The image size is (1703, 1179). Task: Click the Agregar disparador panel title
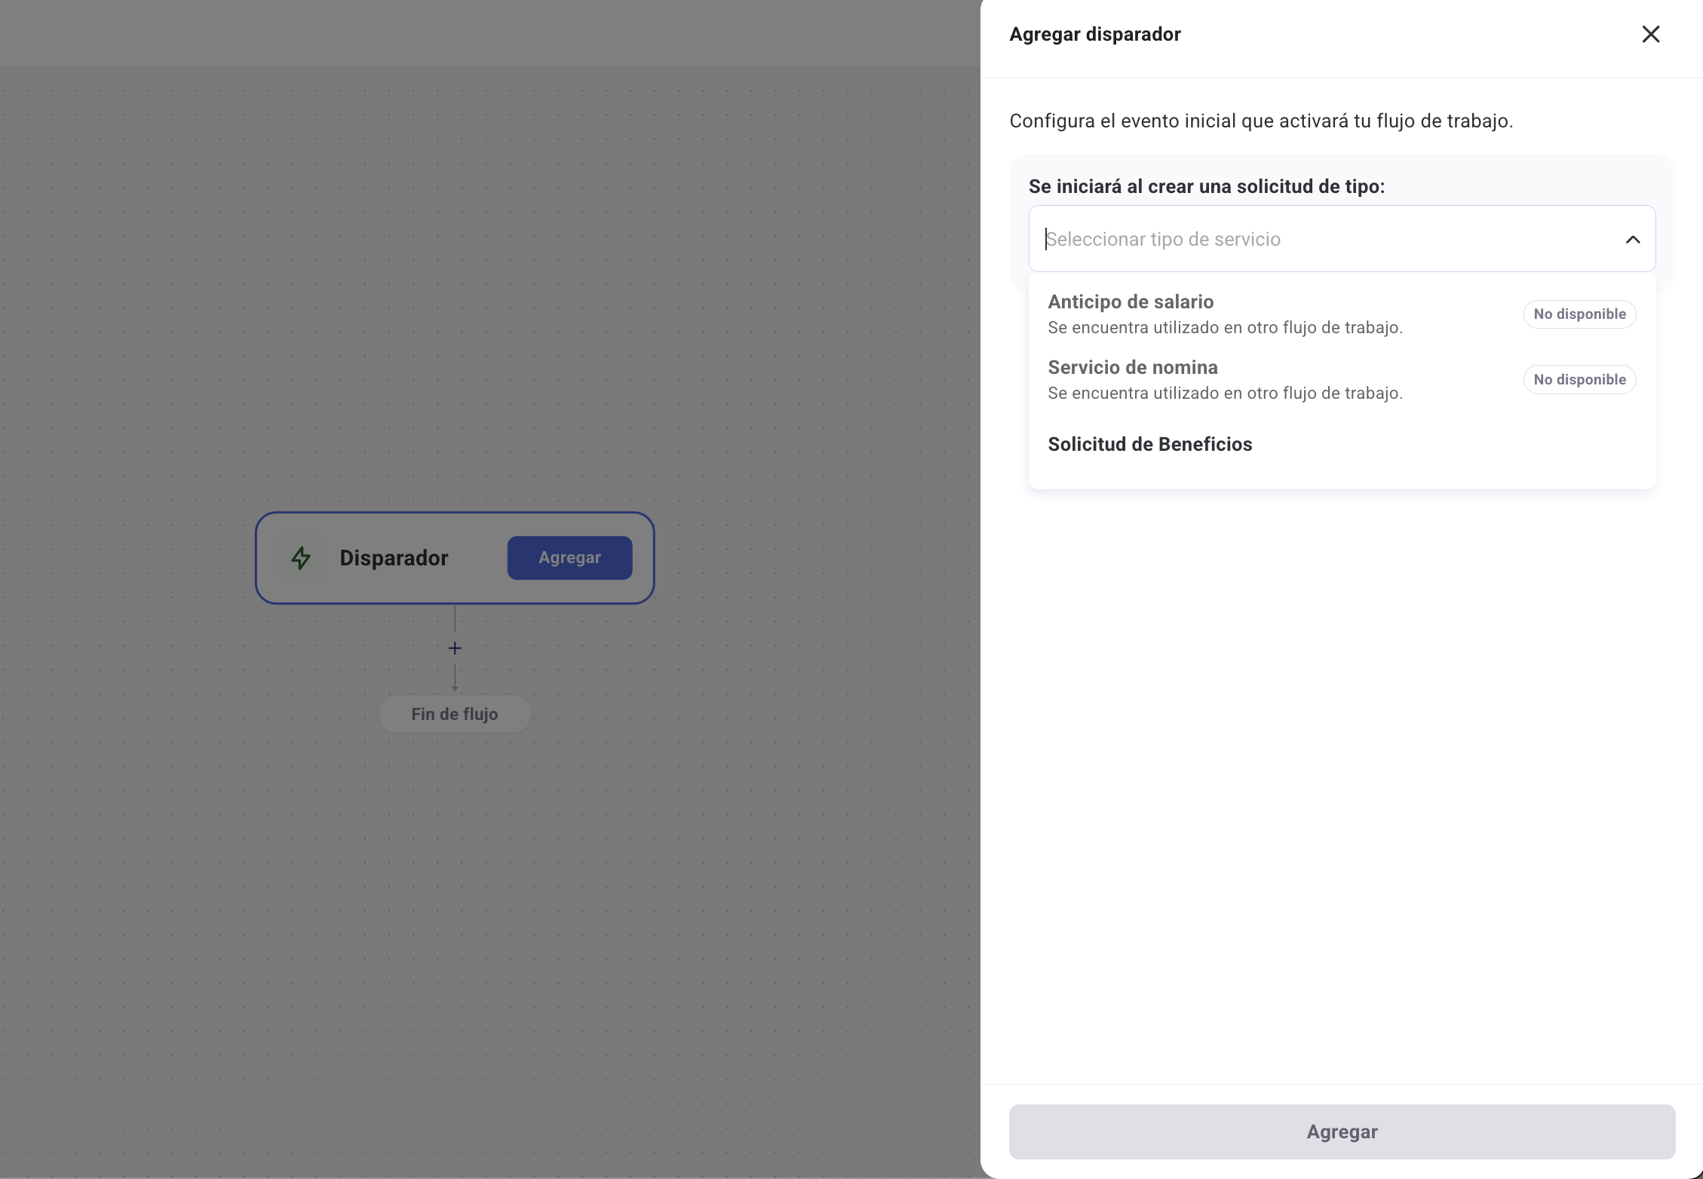tap(1094, 34)
